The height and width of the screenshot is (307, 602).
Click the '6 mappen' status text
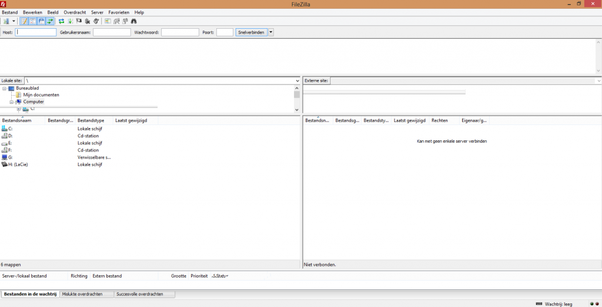[x=11, y=265]
